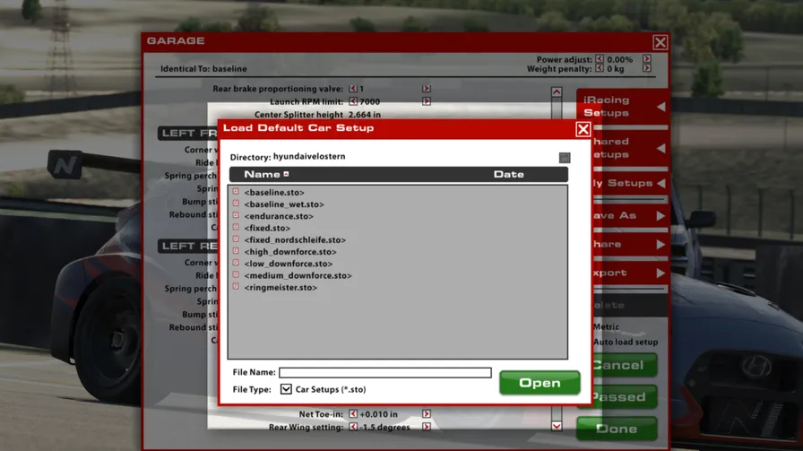Viewport: 803px width, 451px height.
Task: Click the garage scrollbar up arrow
Action: [x=557, y=92]
